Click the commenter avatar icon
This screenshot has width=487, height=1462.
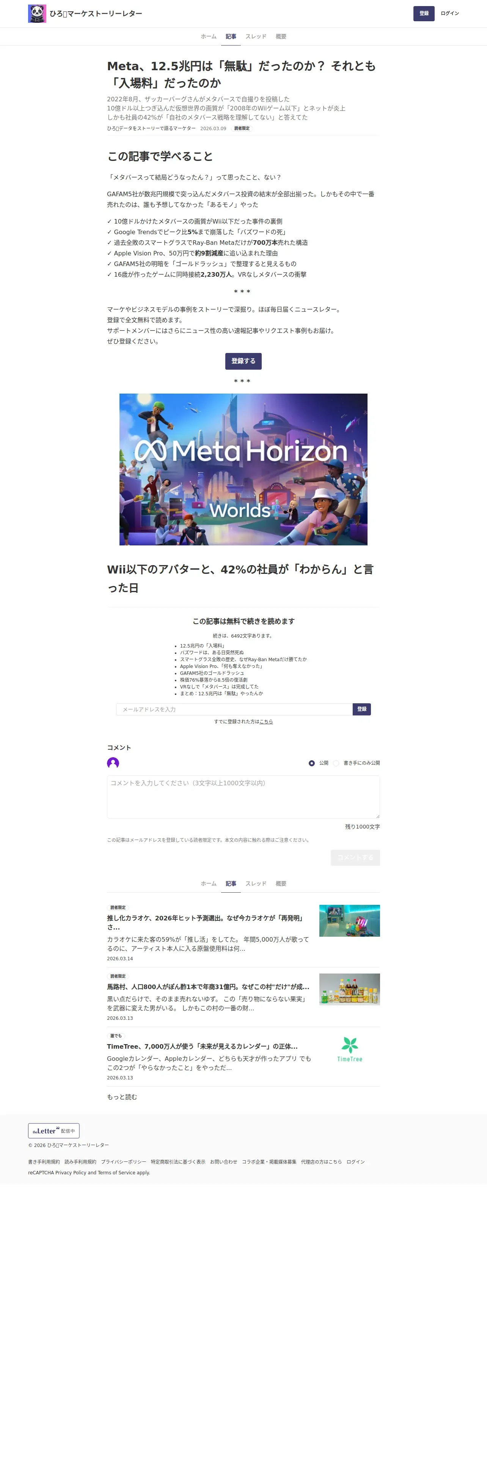click(x=113, y=763)
